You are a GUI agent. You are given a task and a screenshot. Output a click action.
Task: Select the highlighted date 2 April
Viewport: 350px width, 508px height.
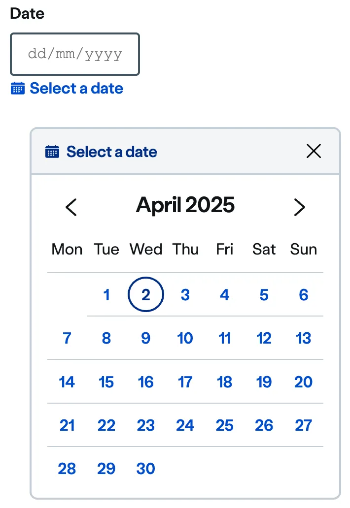point(146,295)
